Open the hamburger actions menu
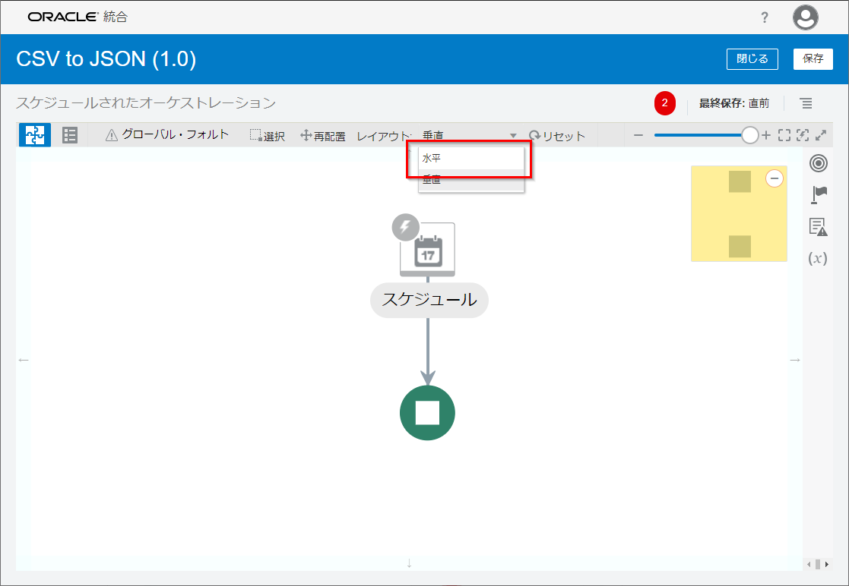 pos(806,103)
